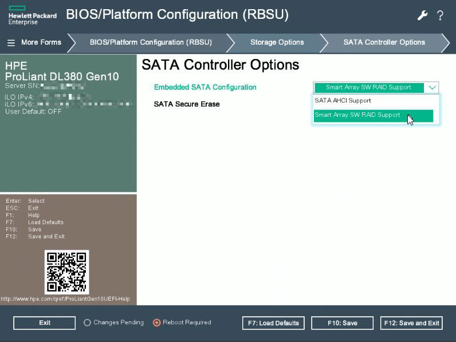
Task: Open the ProLiant Gen10 UEFI help URL
Action: (65, 299)
